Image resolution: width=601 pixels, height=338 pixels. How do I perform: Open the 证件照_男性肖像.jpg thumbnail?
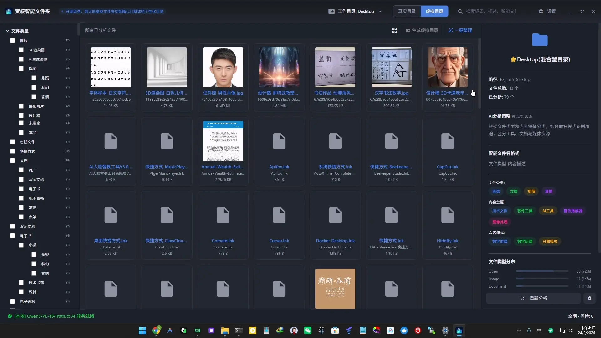pos(223,67)
